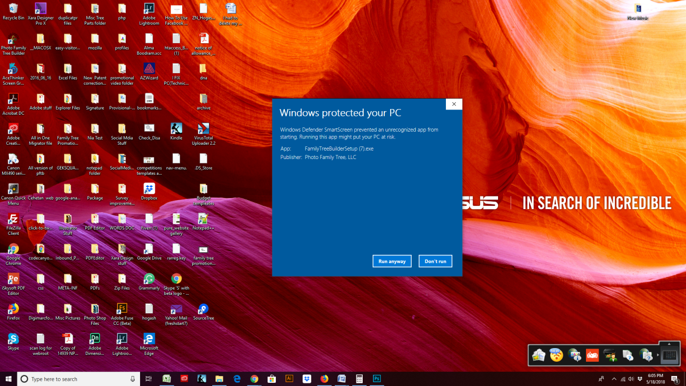686x386 pixels.
Task: Open Word from the taskbar
Action: [342, 379]
